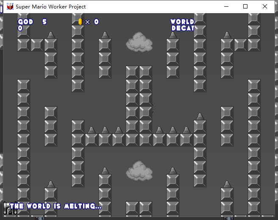Click the spike above the bottom-left column
The image size is (278, 220).
point(50,184)
